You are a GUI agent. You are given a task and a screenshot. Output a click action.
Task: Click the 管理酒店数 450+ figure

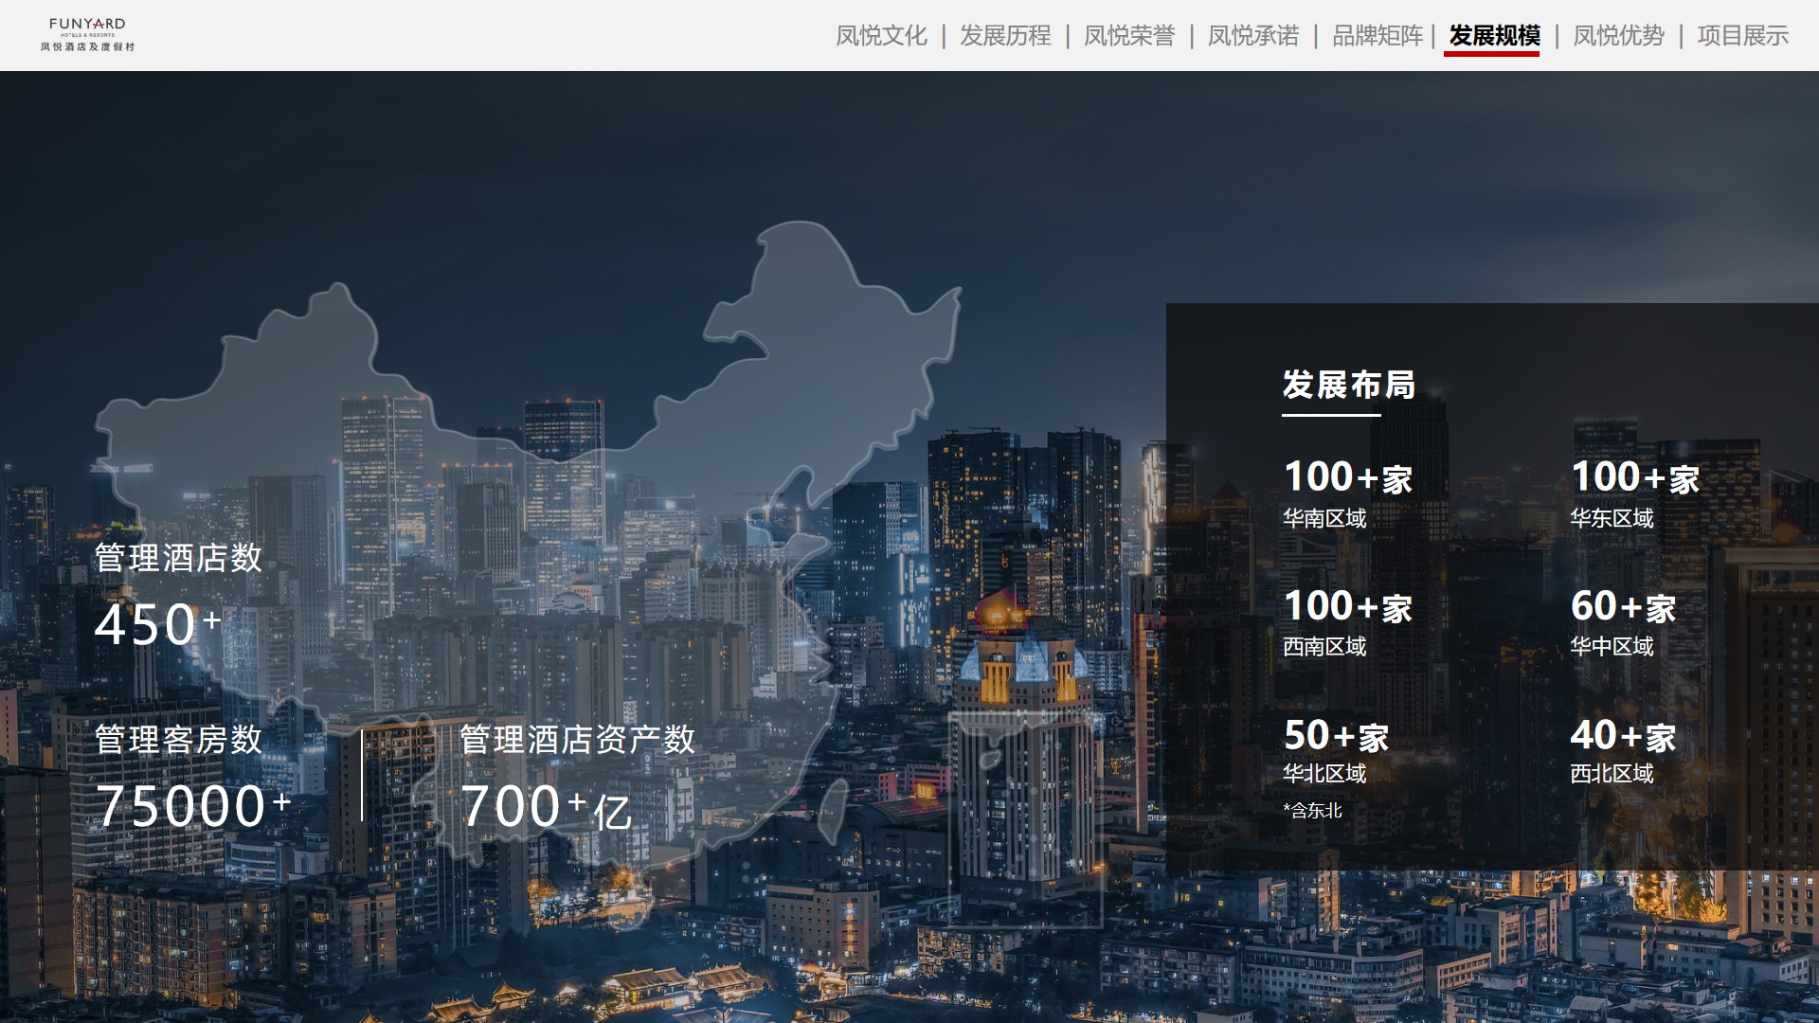(x=158, y=623)
